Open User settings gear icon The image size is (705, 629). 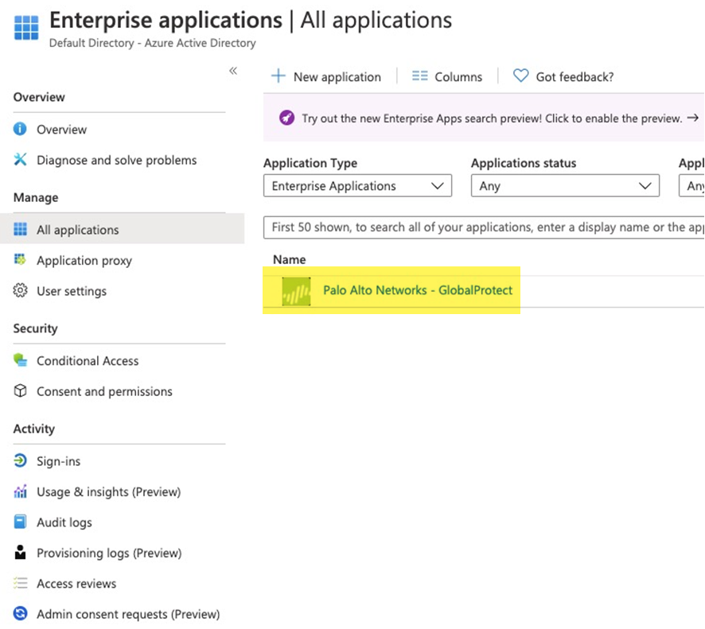pos(21,291)
